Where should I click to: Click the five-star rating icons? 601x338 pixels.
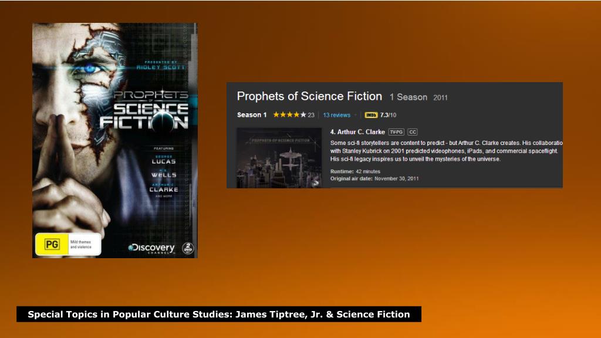pyautogui.click(x=289, y=114)
